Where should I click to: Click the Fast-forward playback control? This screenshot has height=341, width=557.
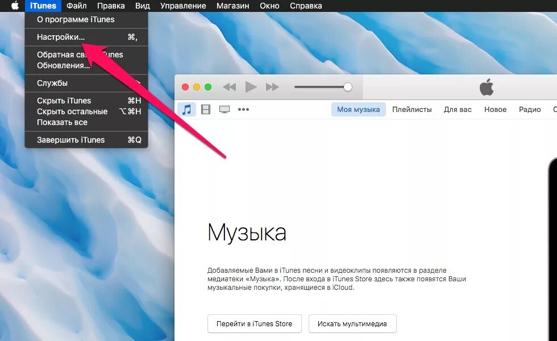tap(272, 87)
